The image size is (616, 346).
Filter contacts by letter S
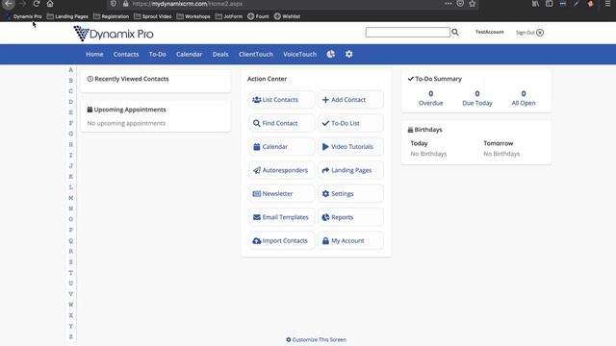[70, 262]
